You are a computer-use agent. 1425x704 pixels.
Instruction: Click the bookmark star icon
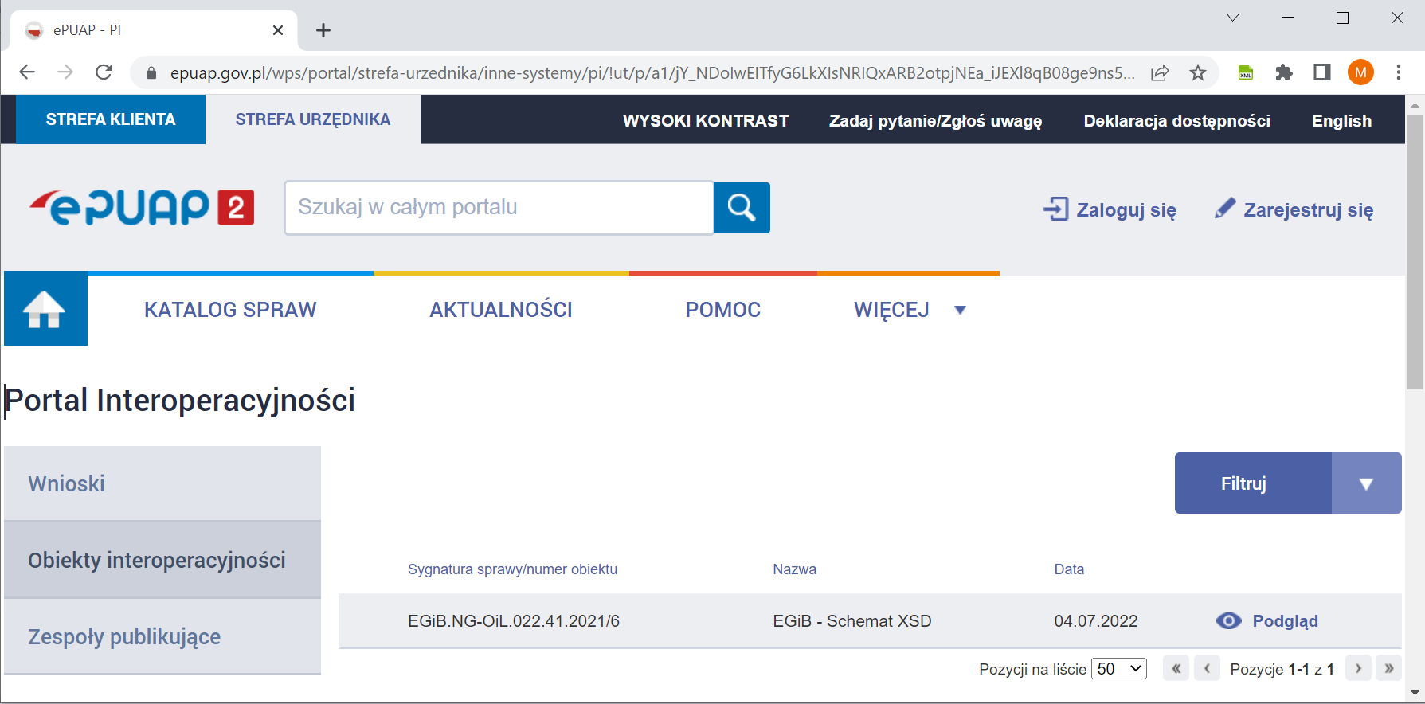tap(1197, 73)
